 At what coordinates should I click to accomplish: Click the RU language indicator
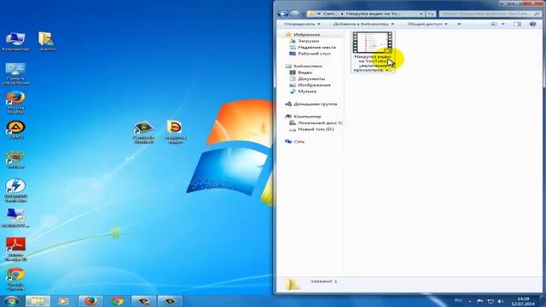[458, 300]
